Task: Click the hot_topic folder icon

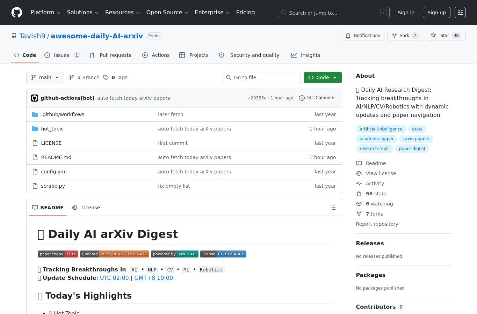Action: (x=35, y=129)
